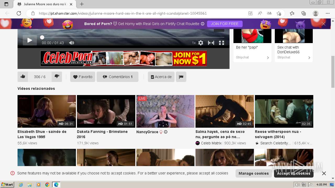Add this page to favorites star
335x188 pixels.
[x=279, y=13]
